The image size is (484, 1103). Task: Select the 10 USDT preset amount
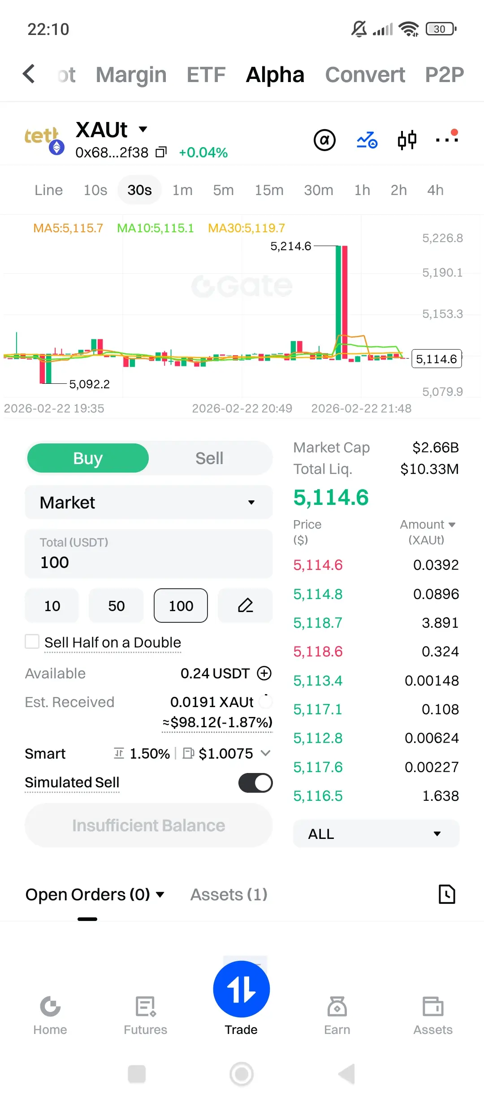(x=52, y=606)
